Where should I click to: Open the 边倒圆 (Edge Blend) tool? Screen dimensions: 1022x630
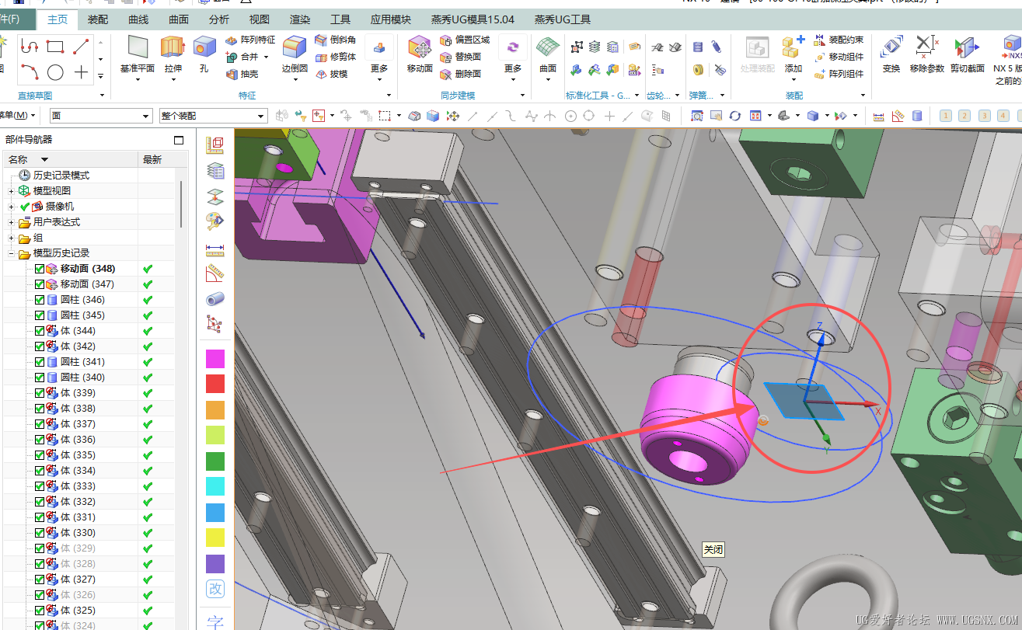295,49
